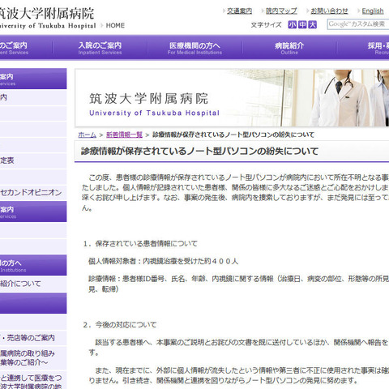The height and width of the screenshot is (389, 389).
Task: Open the 院内マップ link
Action: (x=281, y=11)
